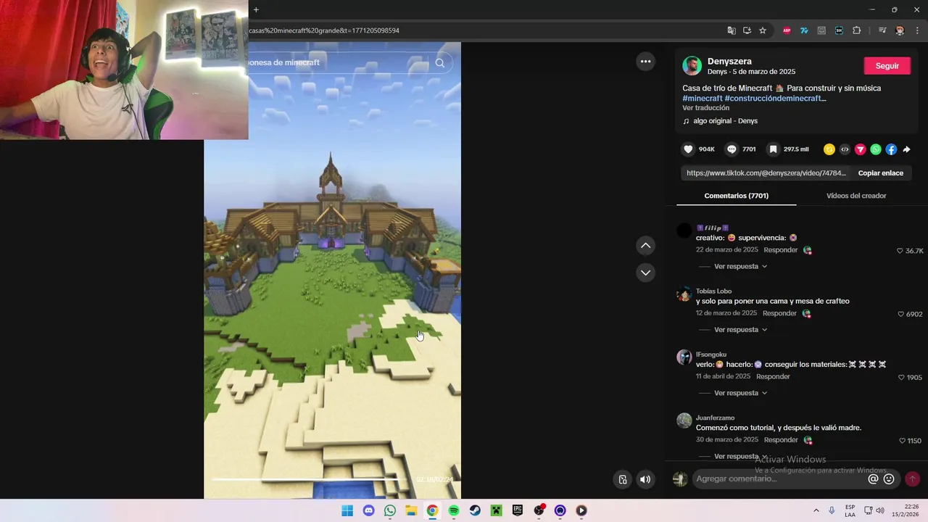This screenshot has height=522, width=928.
Task: Toggle auto-scroll icon beside volume
Action: (x=623, y=479)
